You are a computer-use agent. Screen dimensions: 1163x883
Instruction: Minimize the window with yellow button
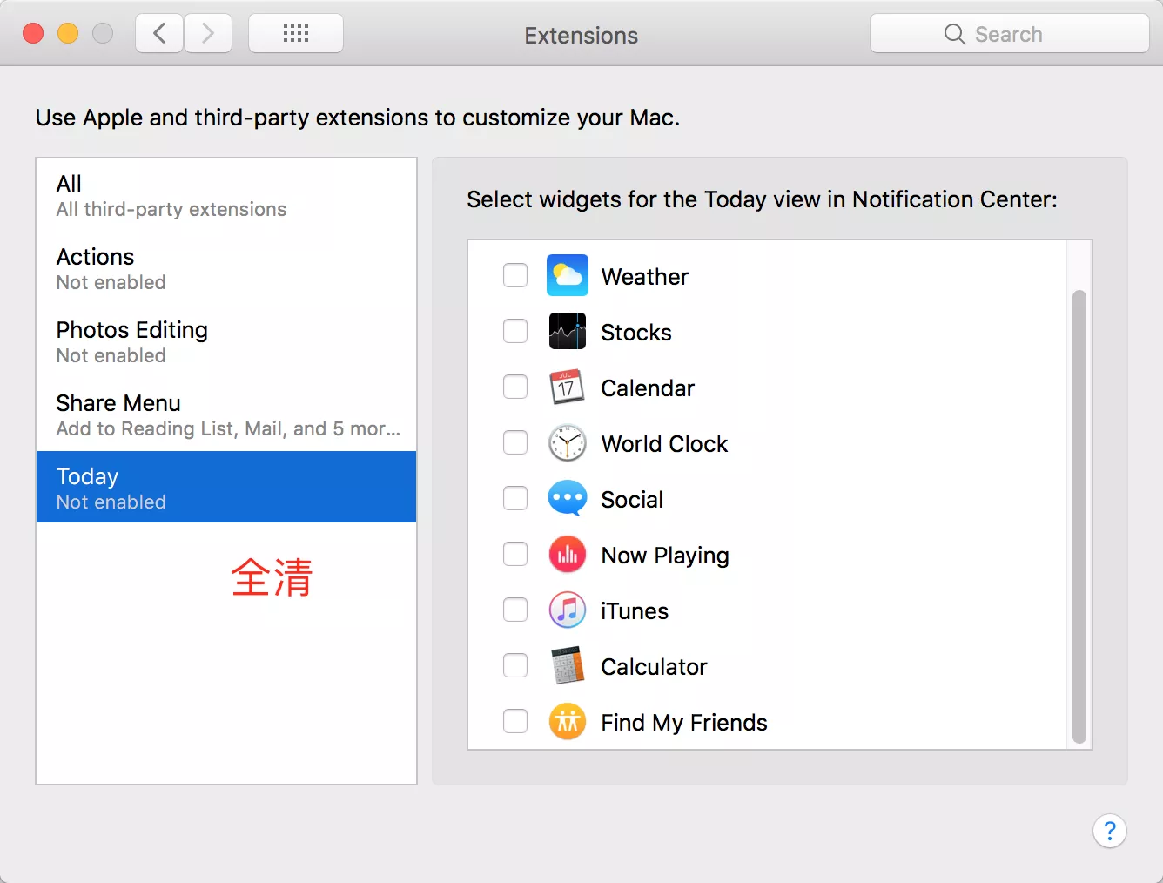(x=68, y=33)
